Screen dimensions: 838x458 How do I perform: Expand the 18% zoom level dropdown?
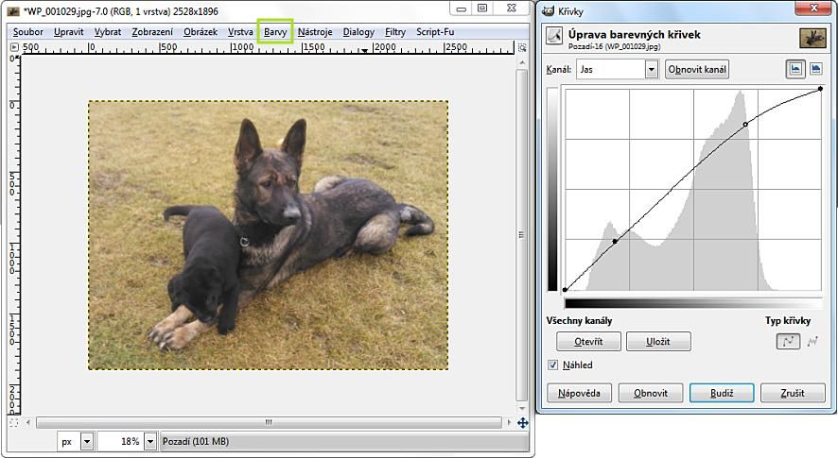(x=150, y=441)
